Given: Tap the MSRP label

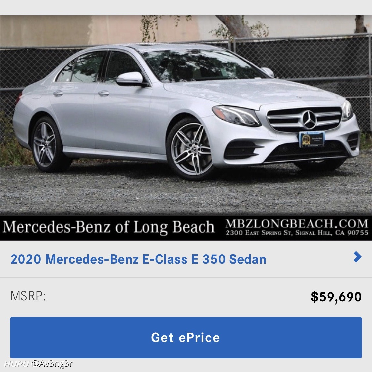Looking at the screenshot, I should pos(28,296).
